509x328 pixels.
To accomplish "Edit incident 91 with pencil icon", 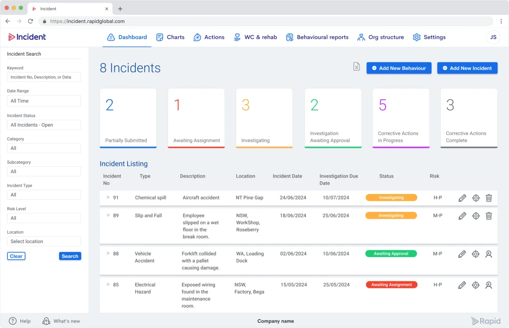I will (x=462, y=197).
